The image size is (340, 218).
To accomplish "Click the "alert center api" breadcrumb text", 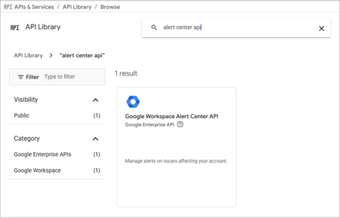I will coord(82,55).
